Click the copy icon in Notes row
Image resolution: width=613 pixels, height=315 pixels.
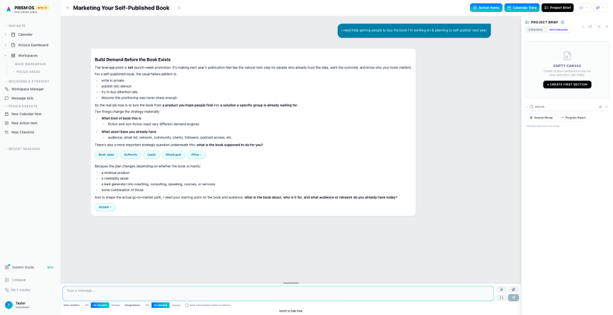coord(600,106)
